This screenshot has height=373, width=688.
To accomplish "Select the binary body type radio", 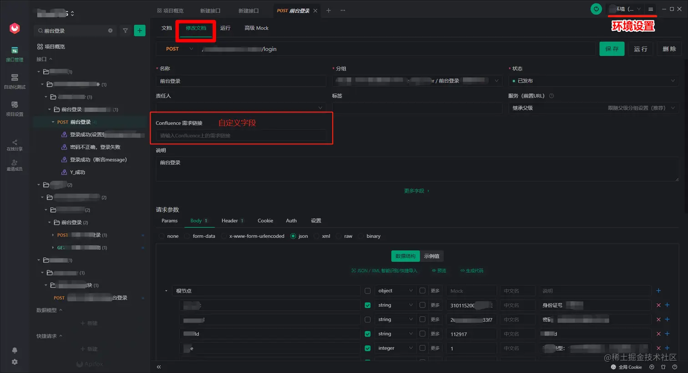I will coord(361,236).
